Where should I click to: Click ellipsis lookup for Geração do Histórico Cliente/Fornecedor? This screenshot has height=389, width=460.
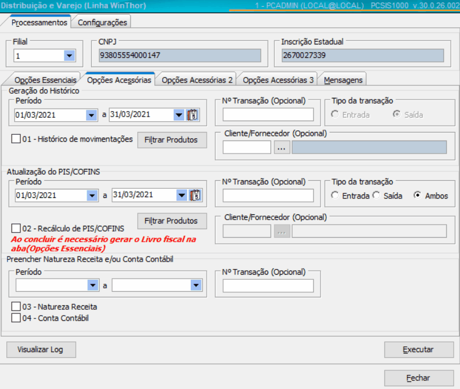pos(282,147)
